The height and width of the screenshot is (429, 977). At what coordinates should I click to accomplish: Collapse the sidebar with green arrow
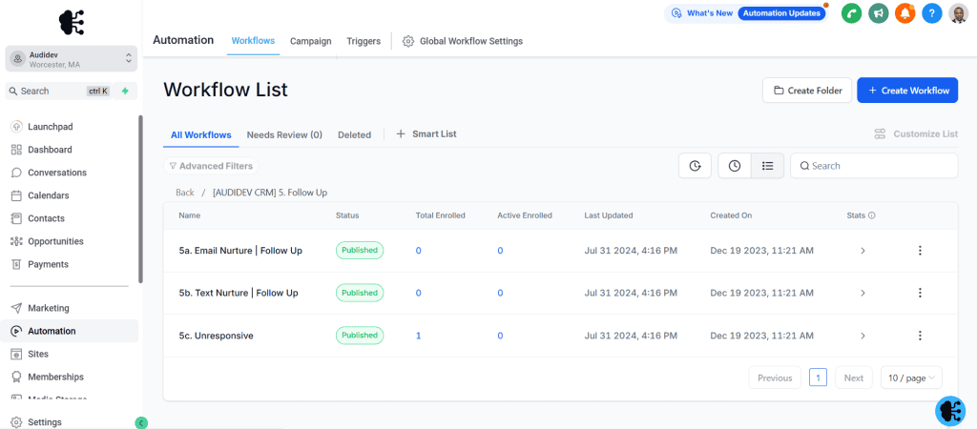pyautogui.click(x=141, y=422)
